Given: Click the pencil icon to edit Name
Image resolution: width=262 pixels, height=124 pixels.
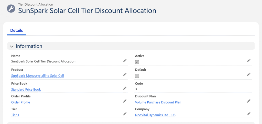Looking at the screenshot, I should pyautogui.click(x=125, y=60).
